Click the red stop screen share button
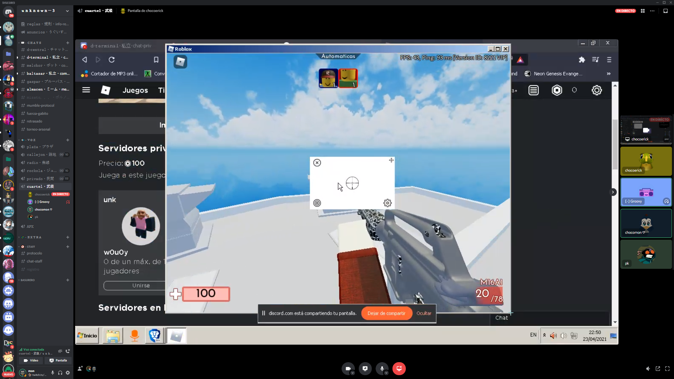This screenshot has width=674, height=379. (399, 368)
